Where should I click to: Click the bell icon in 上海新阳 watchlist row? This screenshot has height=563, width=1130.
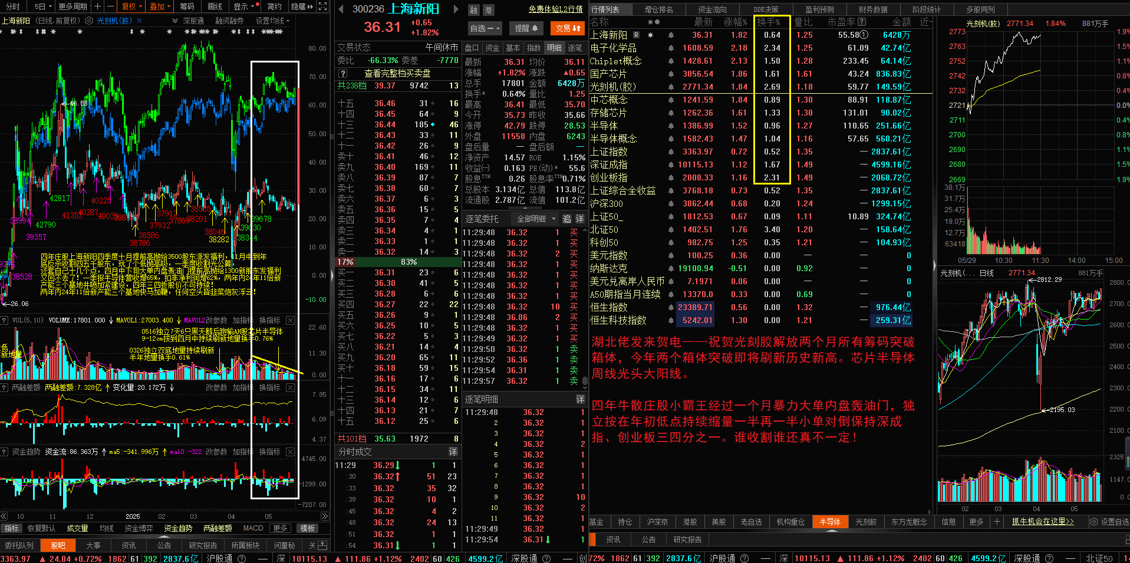click(x=671, y=35)
